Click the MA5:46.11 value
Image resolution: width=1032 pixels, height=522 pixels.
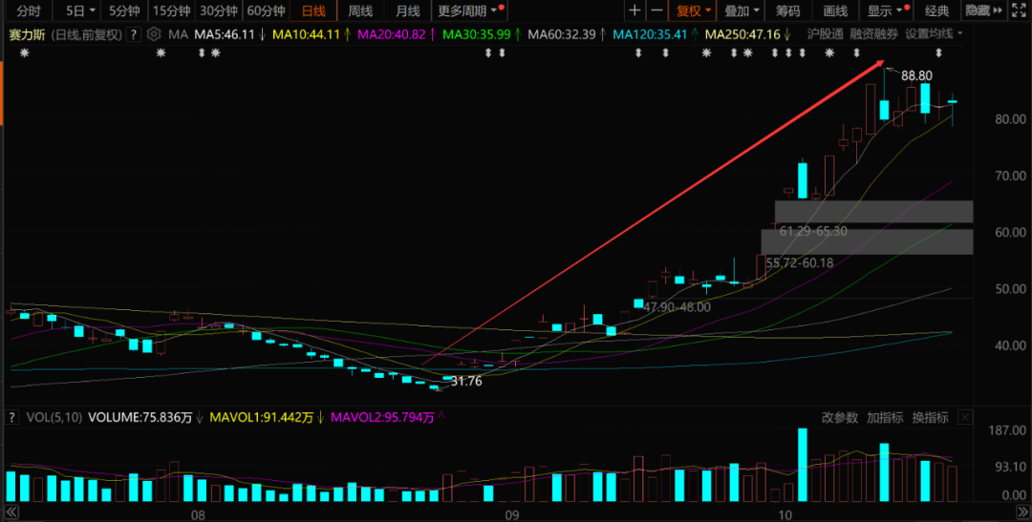224,34
